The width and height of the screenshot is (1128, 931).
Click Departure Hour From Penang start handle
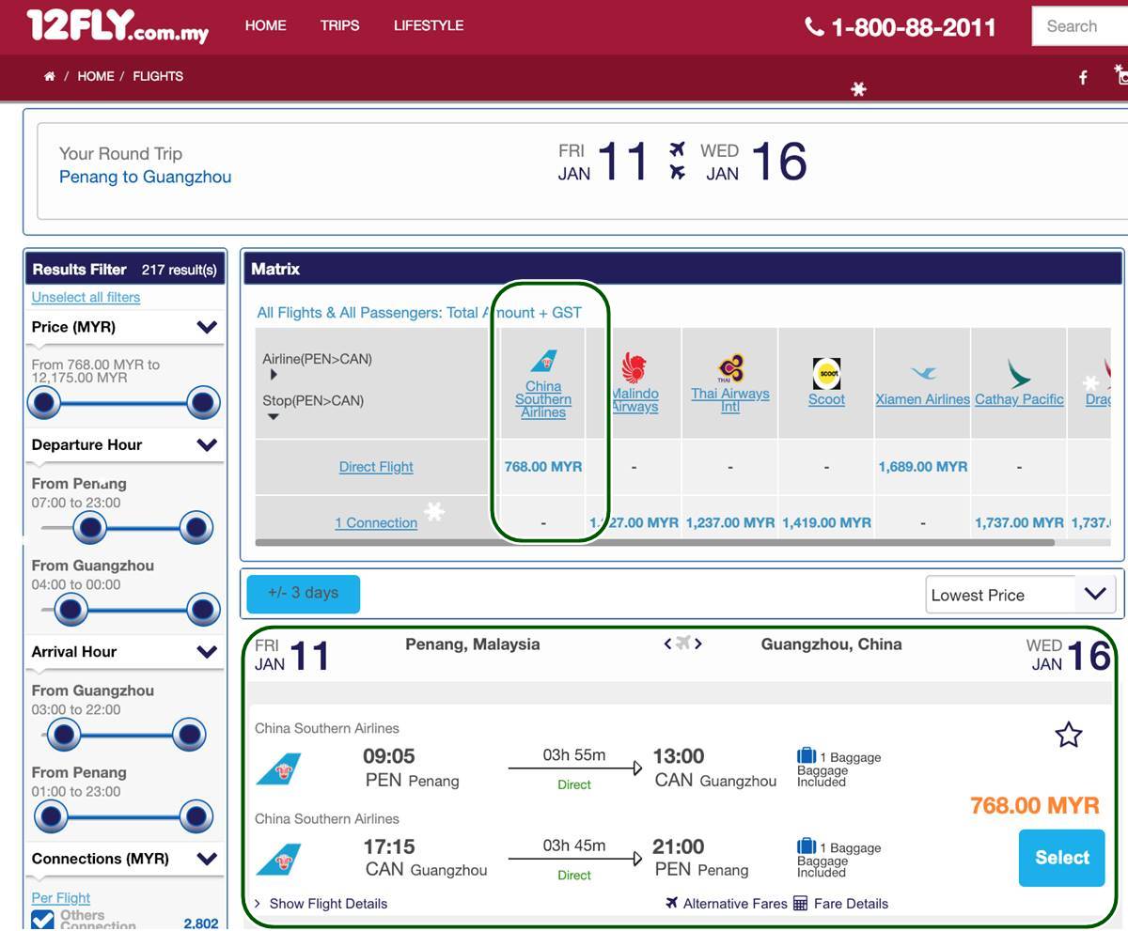point(90,528)
